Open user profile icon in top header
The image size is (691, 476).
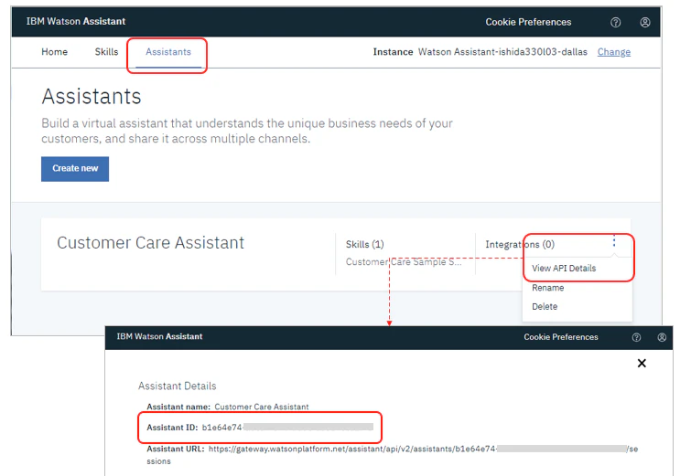tap(644, 23)
